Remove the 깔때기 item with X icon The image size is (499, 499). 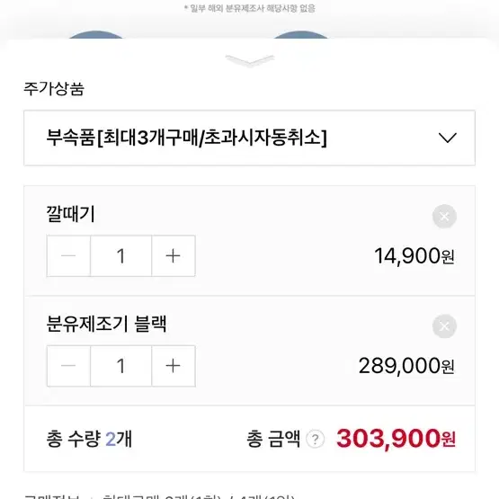[444, 217]
